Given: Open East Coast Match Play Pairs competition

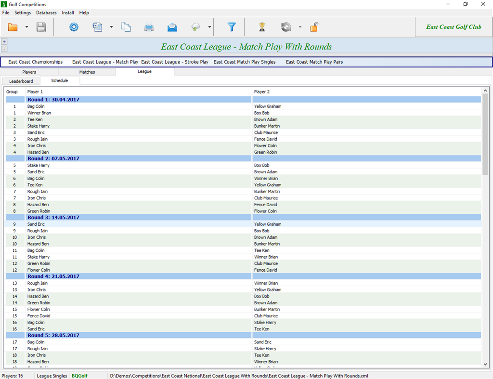Looking at the screenshot, I should tap(314, 62).
